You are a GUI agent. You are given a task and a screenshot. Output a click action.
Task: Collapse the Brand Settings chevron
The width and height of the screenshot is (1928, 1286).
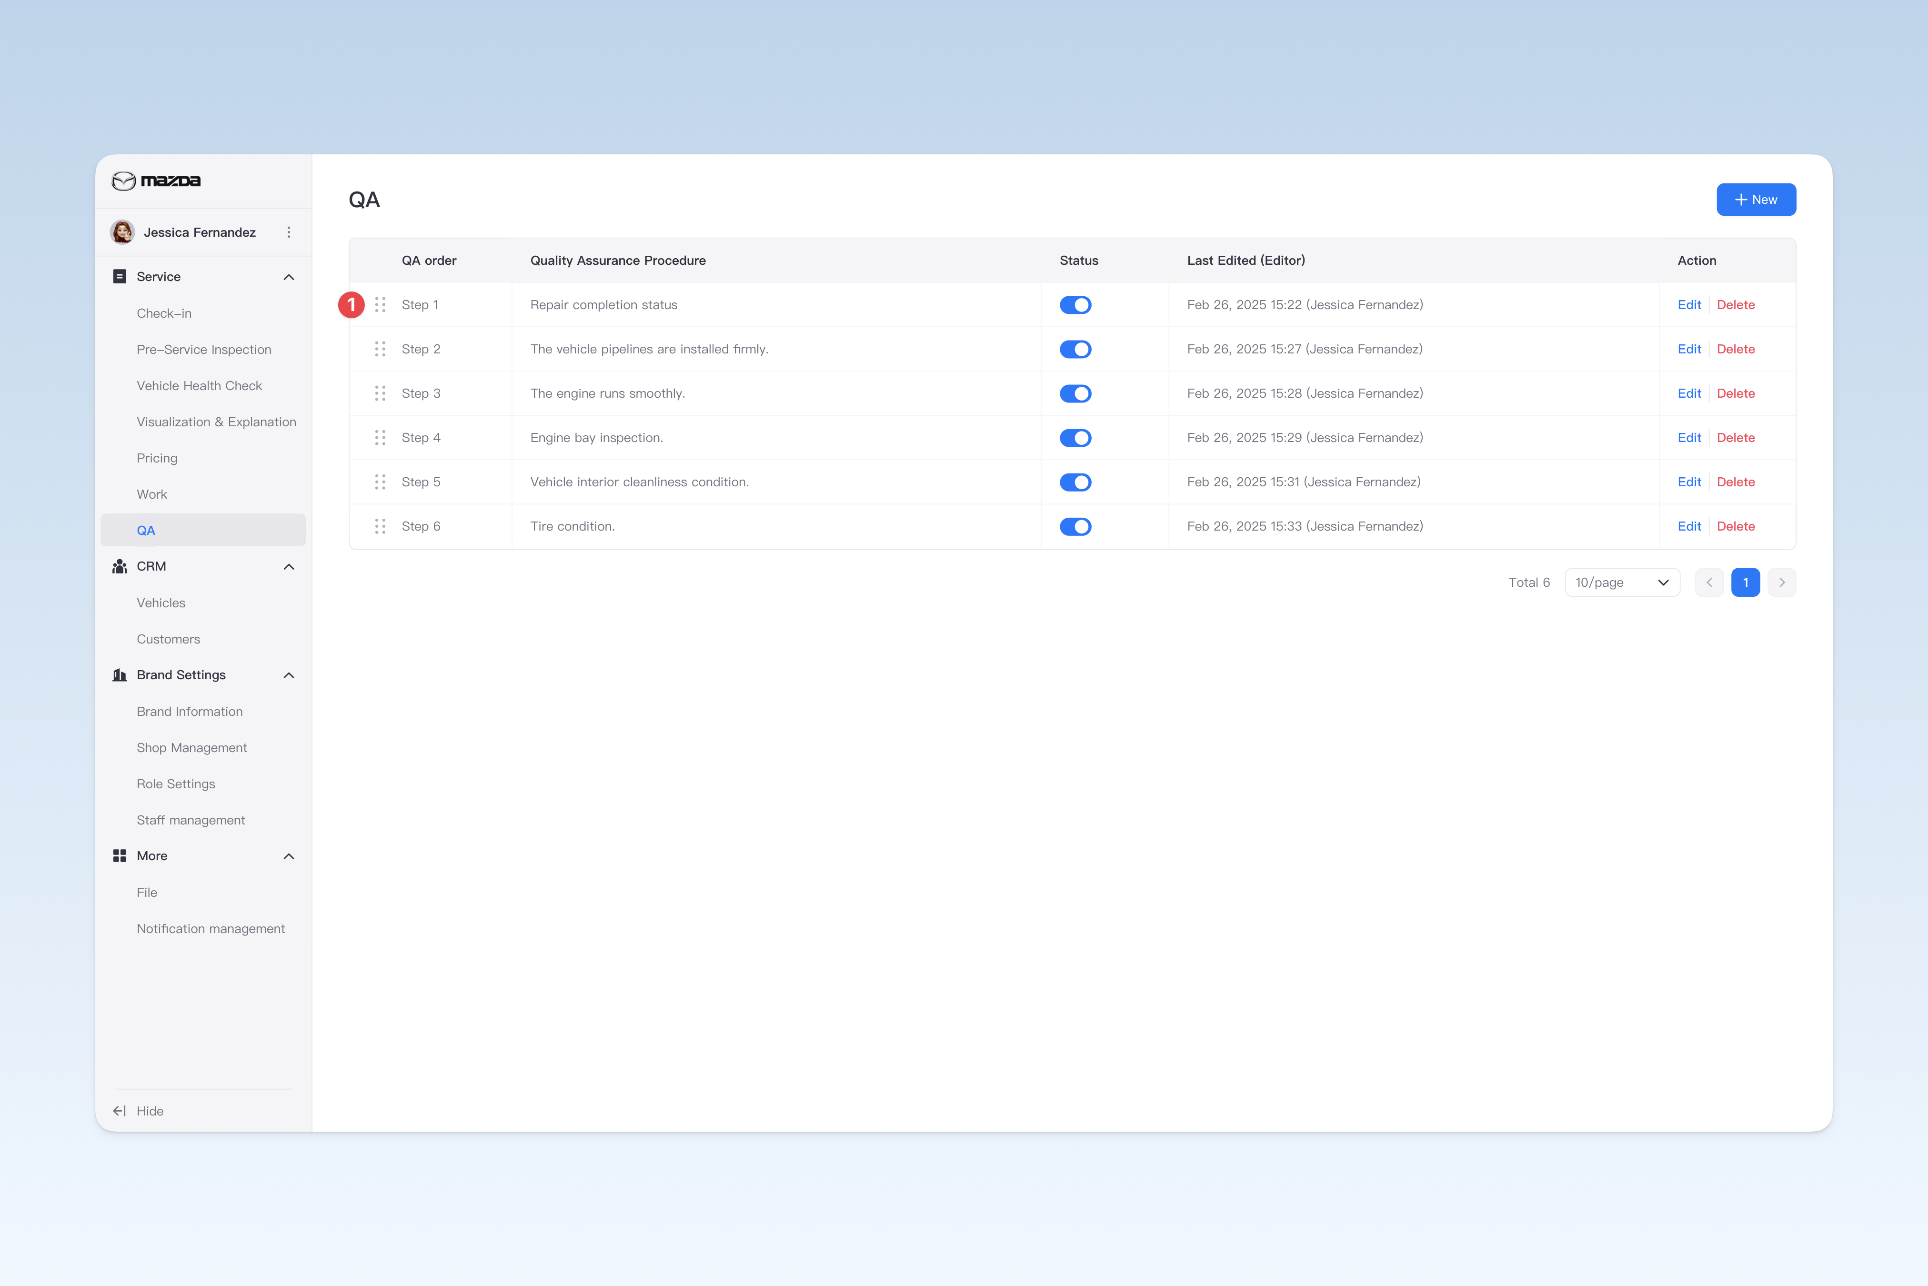(289, 675)
